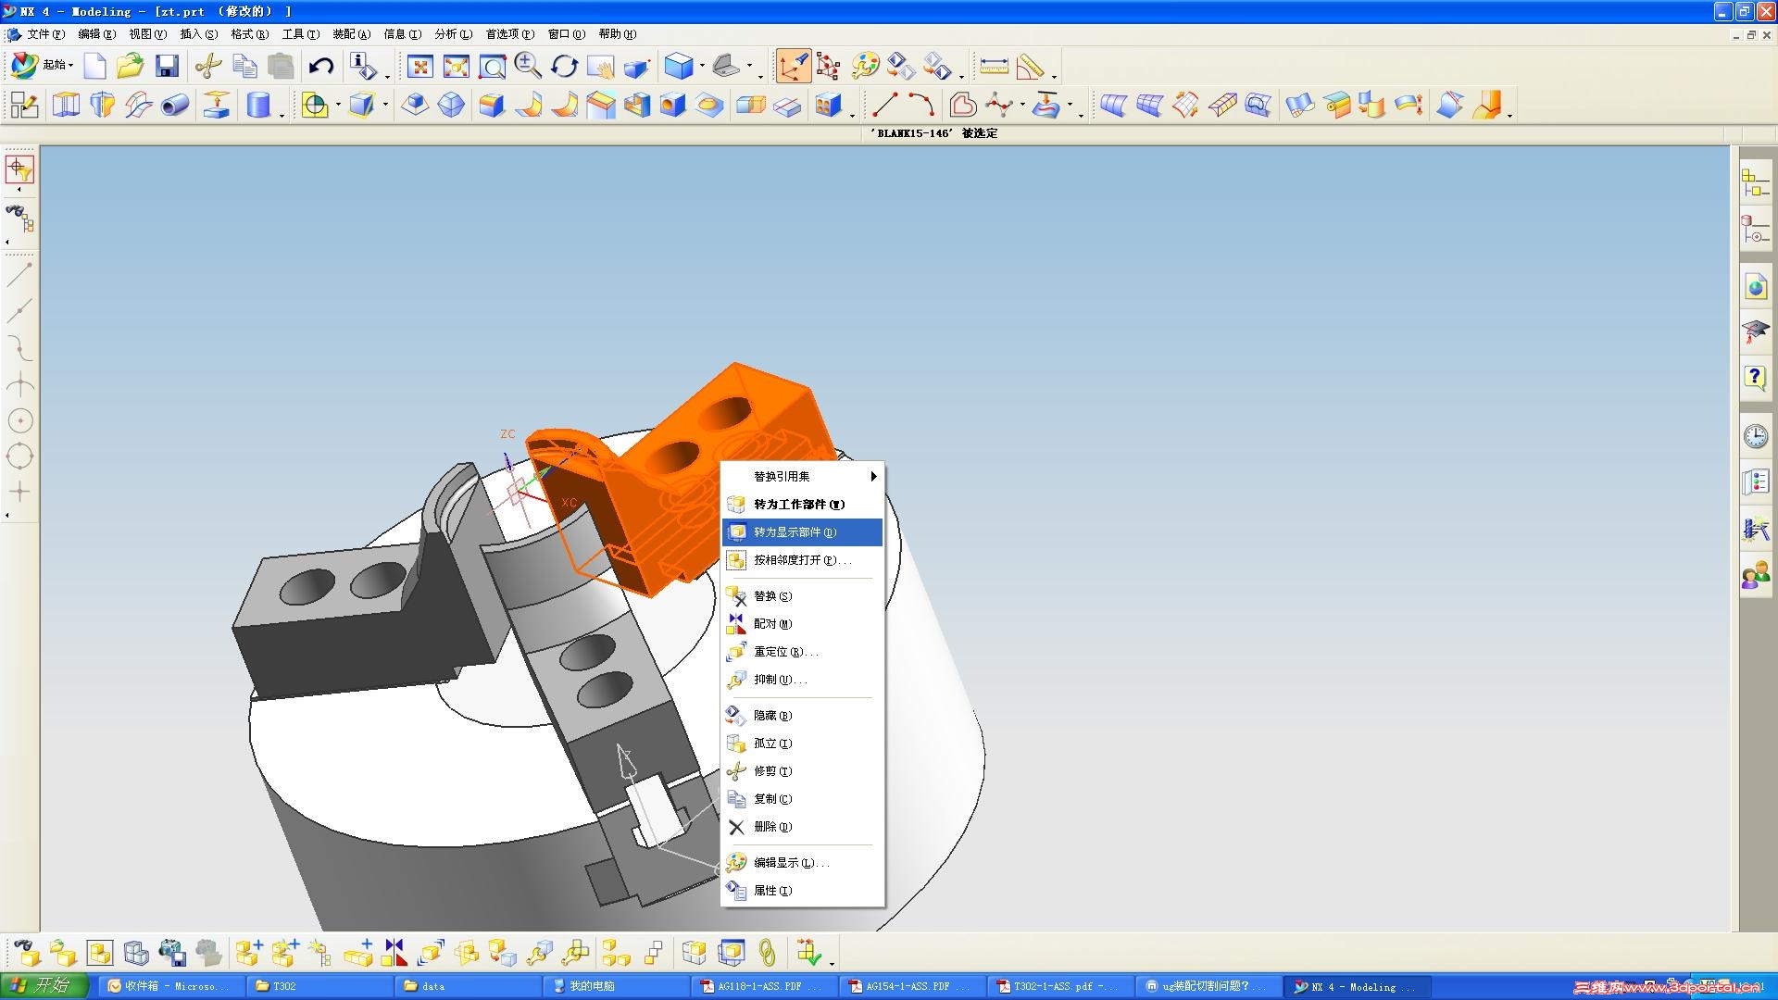Select the Extrude feature icon
The height and width of the screenshot is (1000, 1778).
tap(66, 105)
